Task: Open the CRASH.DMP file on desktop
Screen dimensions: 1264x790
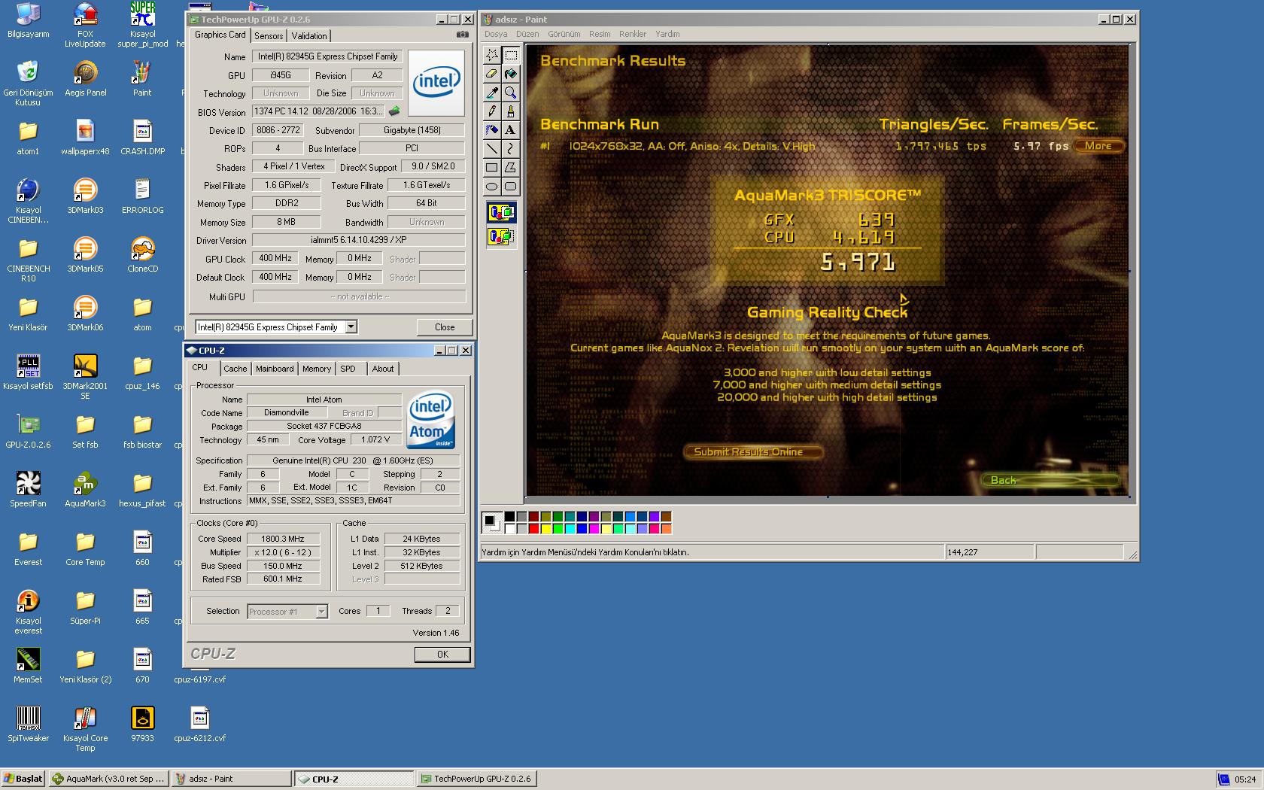Action: coord(142,137)
